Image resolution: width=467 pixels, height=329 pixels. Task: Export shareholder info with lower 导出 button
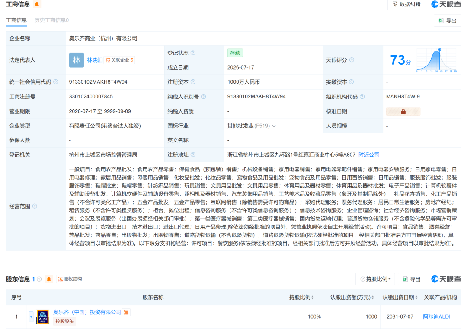tap(412, 279)
